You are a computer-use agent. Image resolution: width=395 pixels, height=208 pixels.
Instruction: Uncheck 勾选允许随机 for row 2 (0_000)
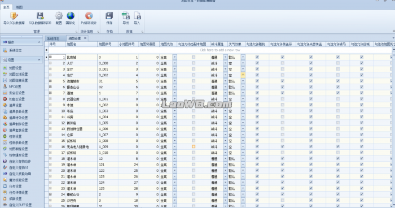(257, 63)
